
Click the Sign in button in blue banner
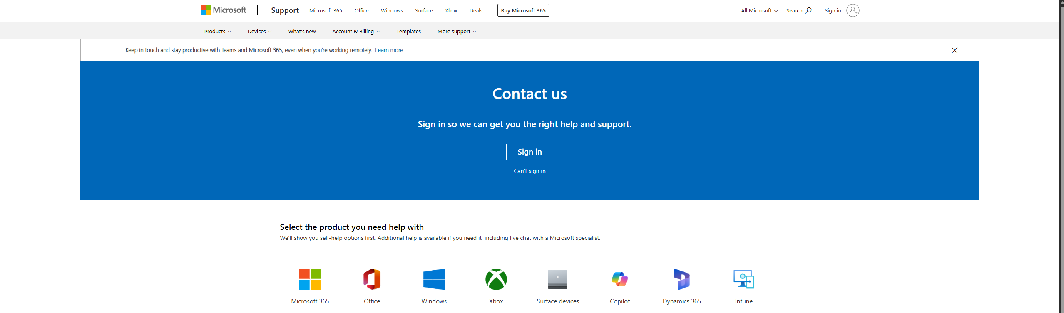[530, 152]
